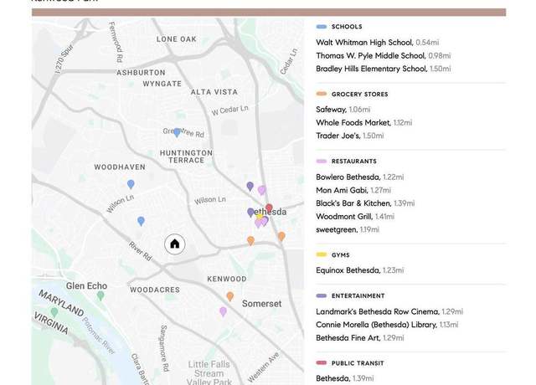Click the green park marker under Glen Echo
This screenshot has height=385, width=536.
[x=100, y=295]
